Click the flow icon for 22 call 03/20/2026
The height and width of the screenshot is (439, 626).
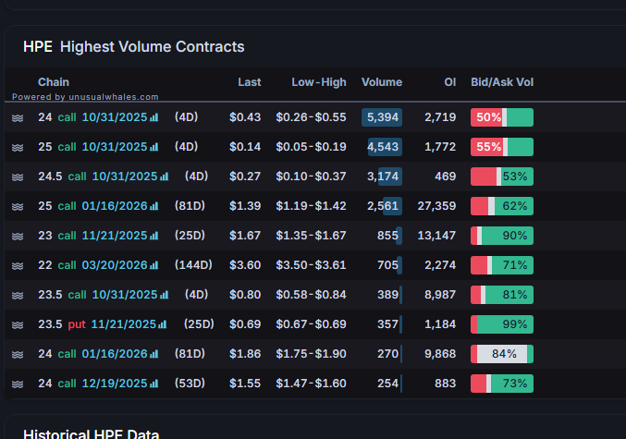(18, 265)
